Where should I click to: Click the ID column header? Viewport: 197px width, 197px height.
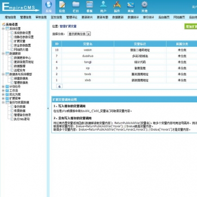click(x=57, y=44)
